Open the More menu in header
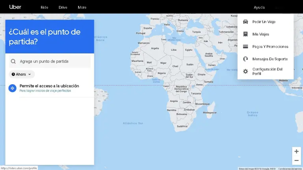 tap(82, 7)
